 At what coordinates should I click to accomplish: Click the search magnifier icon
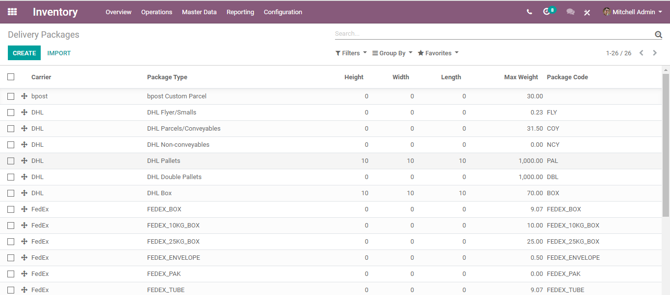658,34
